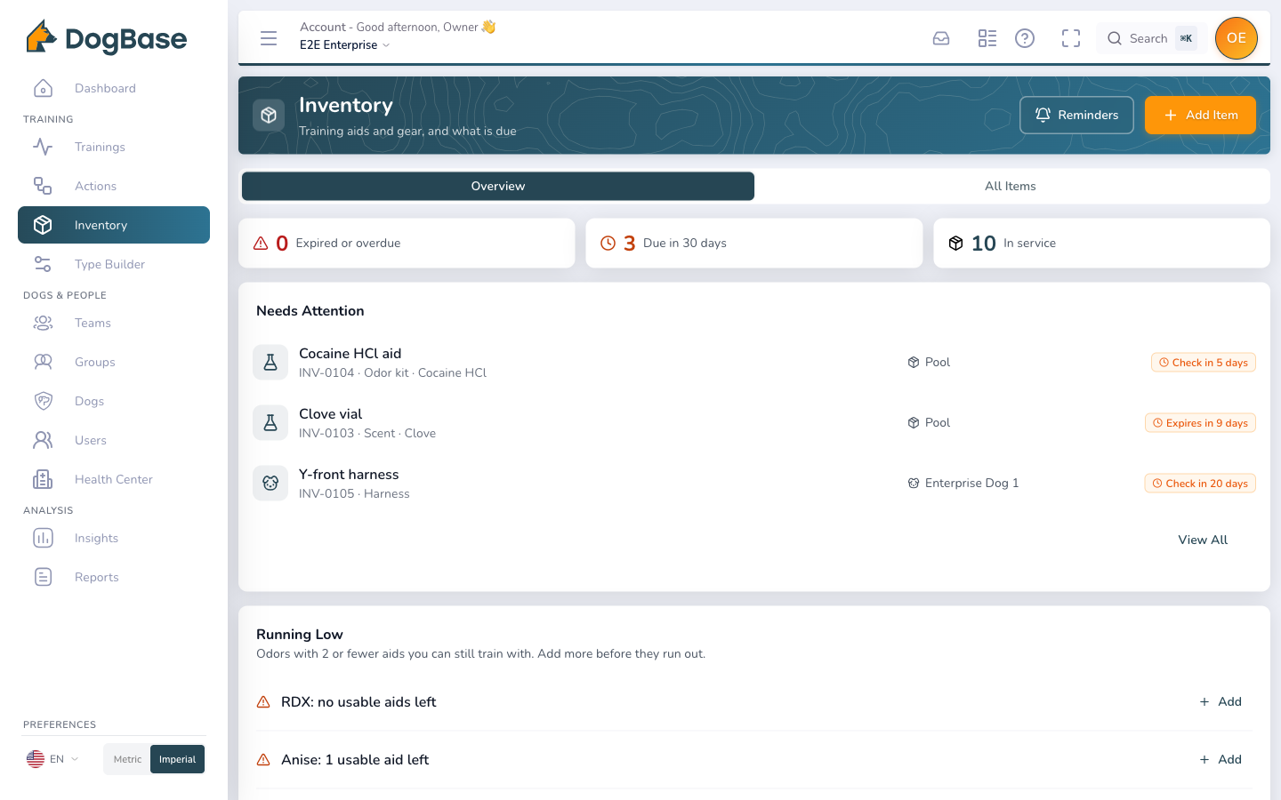Image resolution: width=1281 pixels, height=800 pixels.
Task: Click the Clove vial flask icon
Action: [x=270, y=423]
